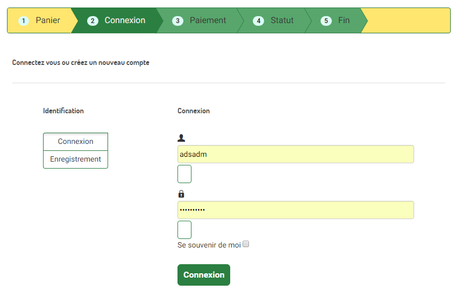Focus the username field containing adsadm

point(295,154)
